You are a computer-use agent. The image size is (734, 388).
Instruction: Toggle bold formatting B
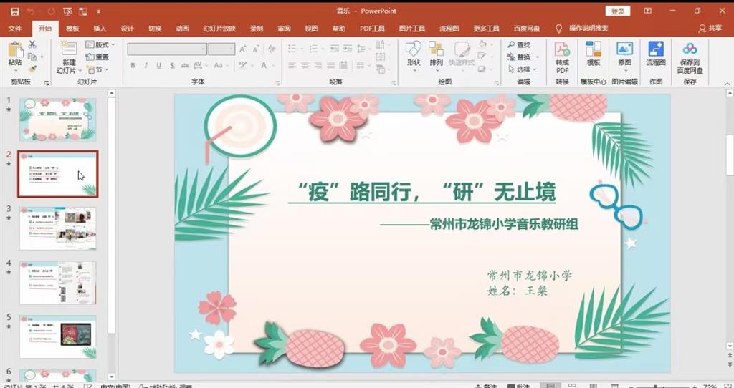point(133,65)
